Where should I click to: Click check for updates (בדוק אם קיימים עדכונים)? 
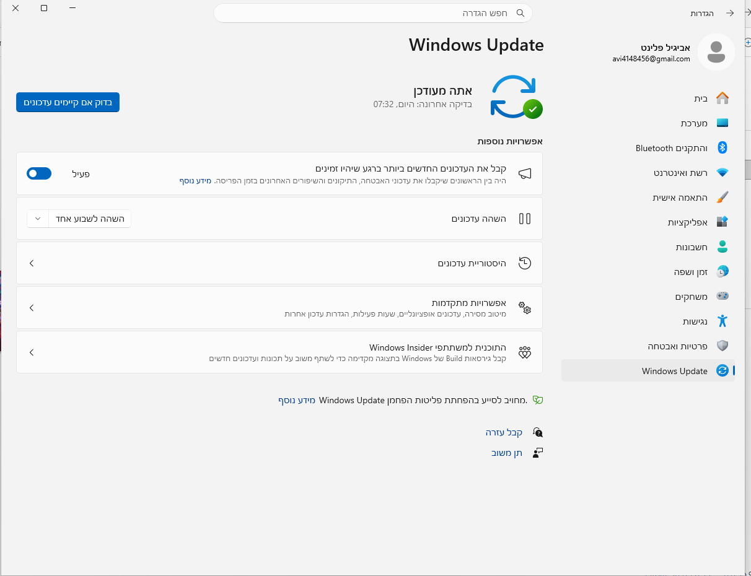pyautogui.click(x=68, y=102)
